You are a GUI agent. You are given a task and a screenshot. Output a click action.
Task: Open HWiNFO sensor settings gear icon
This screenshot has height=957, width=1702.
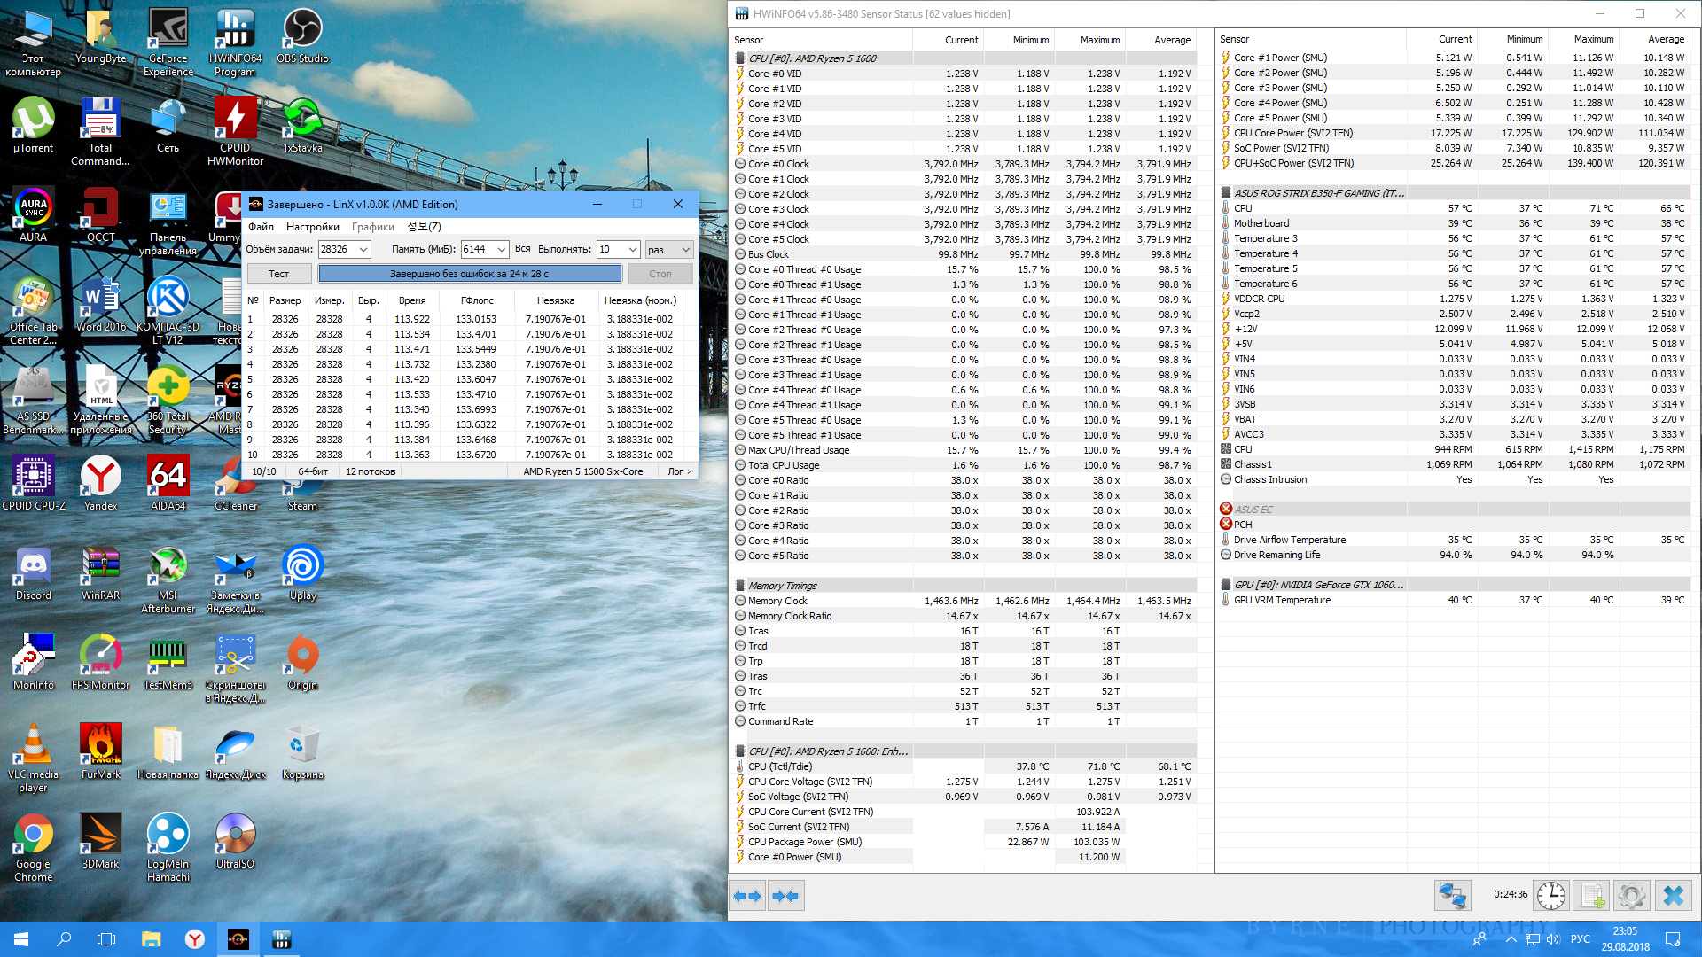tap(1631, 896)
